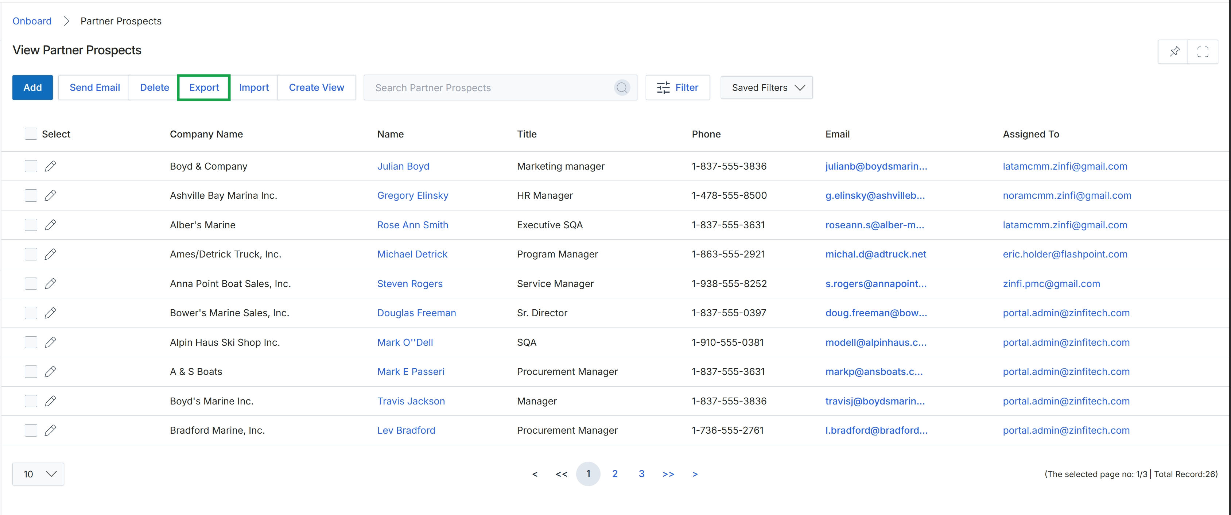Open Steven Rogers contact link
1231x515 pixels.
click(x=410, y=283)
